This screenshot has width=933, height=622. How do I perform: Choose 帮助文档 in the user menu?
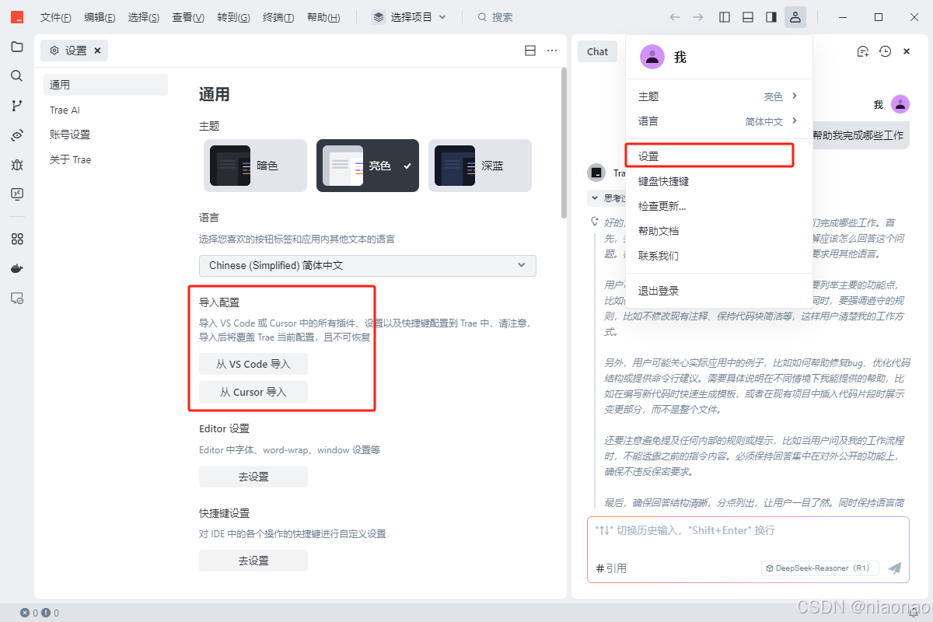pyautogui.click(x=718, y=231)
